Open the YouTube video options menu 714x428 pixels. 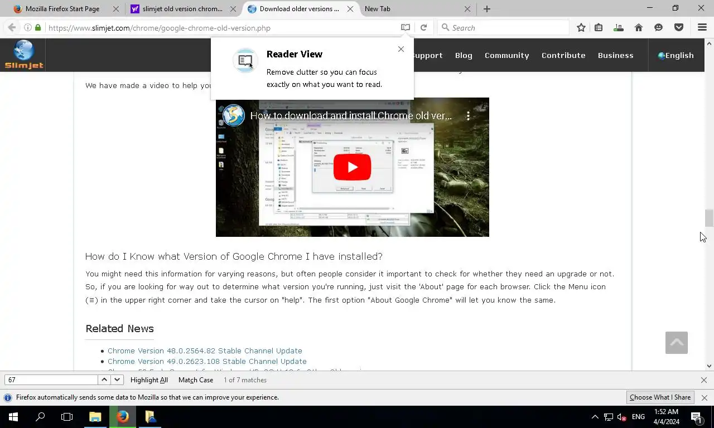tap(468, 116)
